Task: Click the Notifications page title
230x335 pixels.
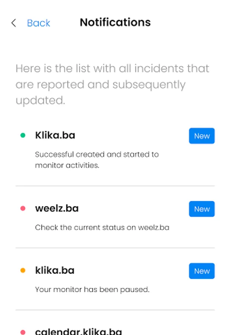Action: (115, 22)
